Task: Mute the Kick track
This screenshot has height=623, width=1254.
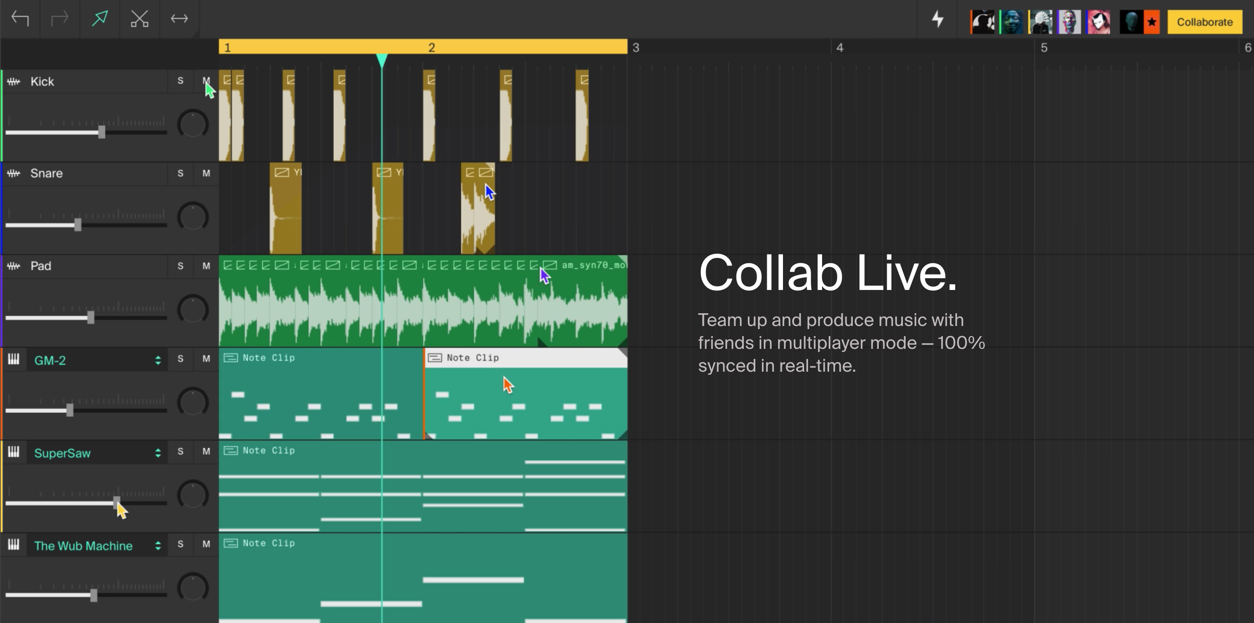Action: 206,81
